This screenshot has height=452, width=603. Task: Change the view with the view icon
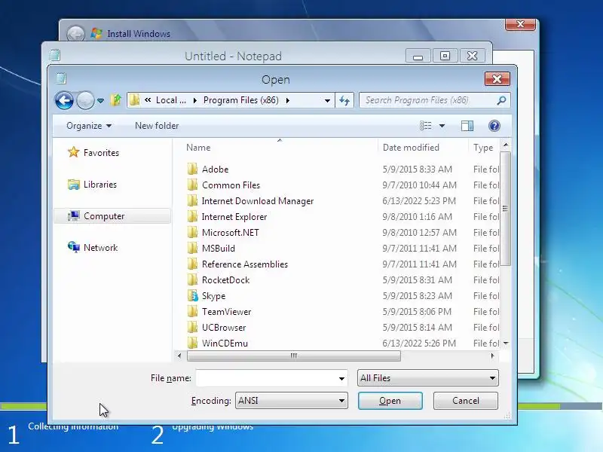[425, 126]
